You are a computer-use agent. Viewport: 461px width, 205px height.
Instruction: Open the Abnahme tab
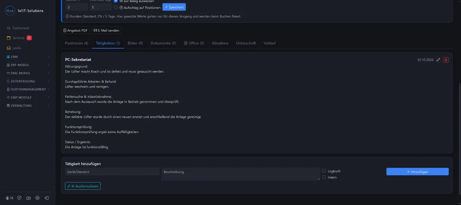220,43
